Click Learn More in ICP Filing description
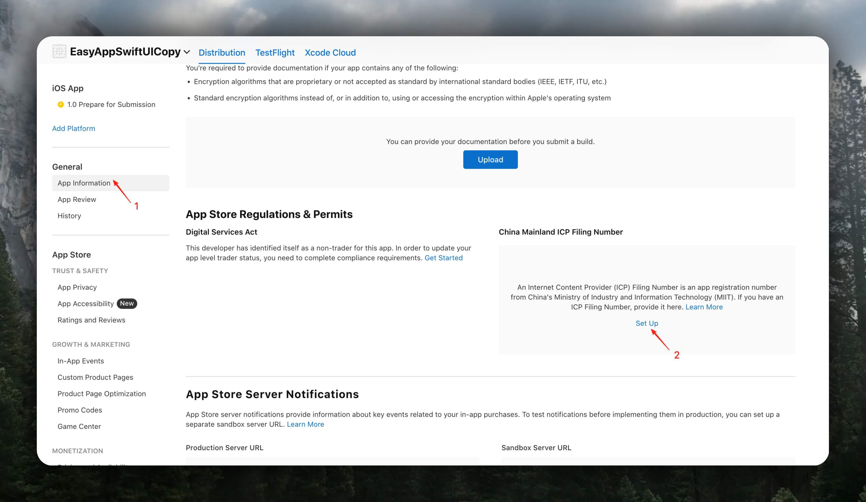The image size is (866, 502). (x=704, y=307)
